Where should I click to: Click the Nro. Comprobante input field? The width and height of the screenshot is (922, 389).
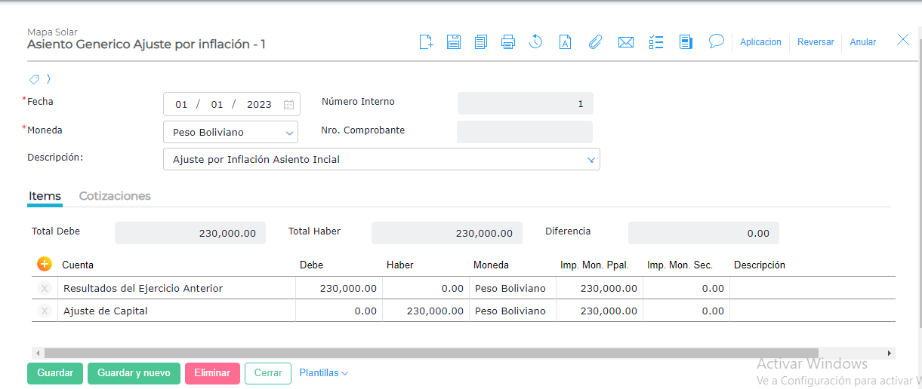click(524, 132)
